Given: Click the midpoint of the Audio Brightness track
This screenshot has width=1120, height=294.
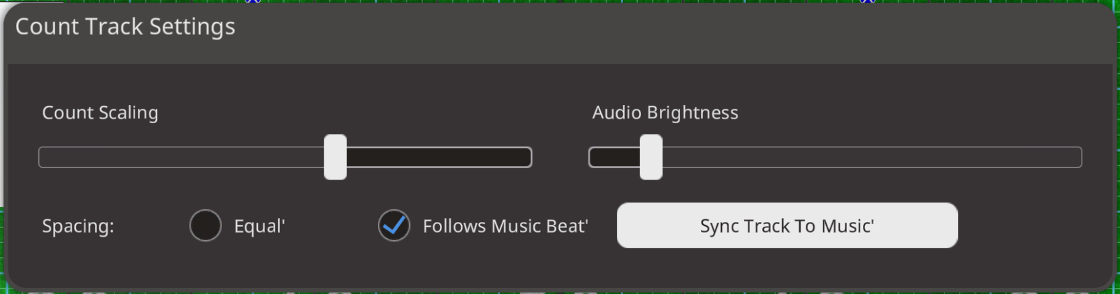Looking at the screenshot, I should (835, 157).
